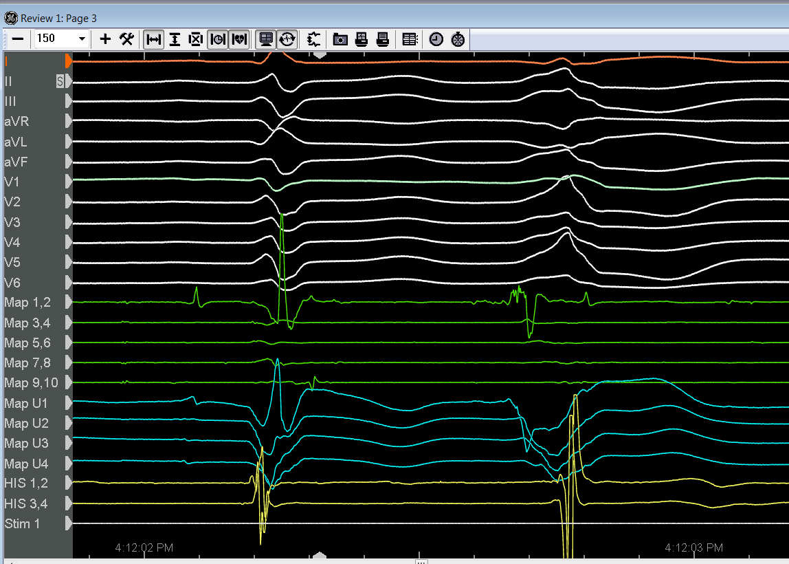Image resolution: width=789 pixels, height=564 pixels.
Task: Select the Map 9,10 channel label
Action: tap(31, 383)
